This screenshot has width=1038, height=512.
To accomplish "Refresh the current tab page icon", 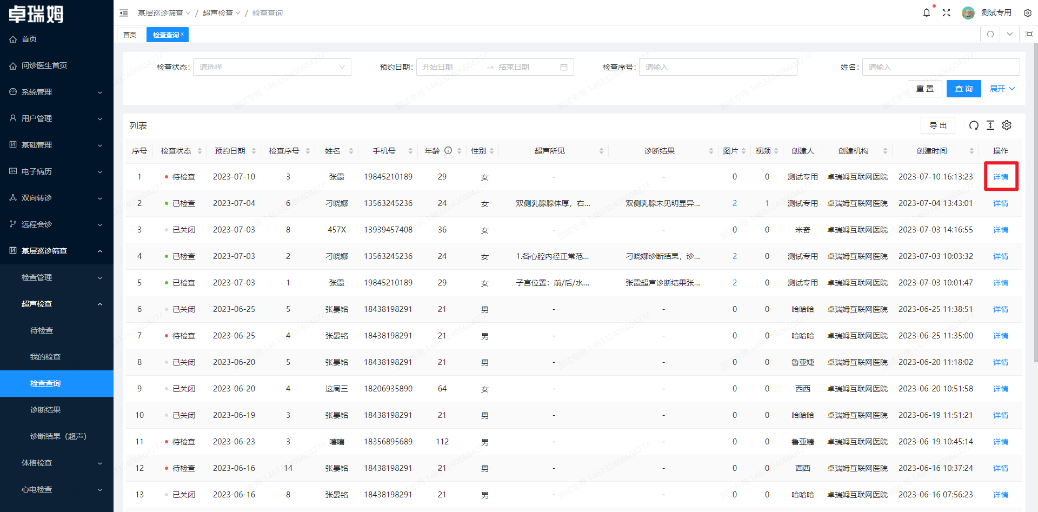I will [990, 34].
